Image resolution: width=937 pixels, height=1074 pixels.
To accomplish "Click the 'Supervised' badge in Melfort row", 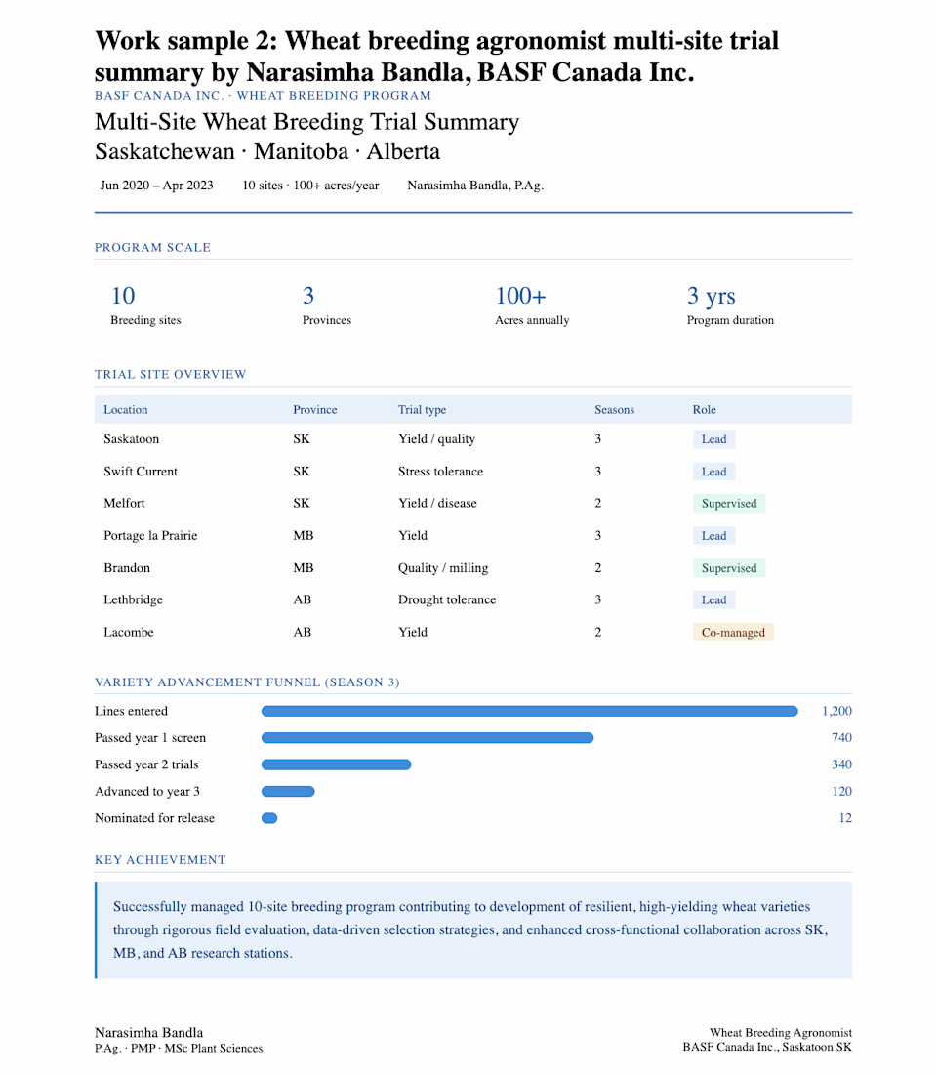I will coord(729,504).
